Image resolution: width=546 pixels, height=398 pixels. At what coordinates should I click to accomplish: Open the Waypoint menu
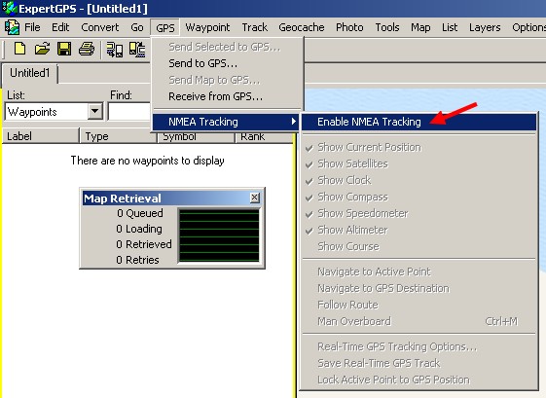tap(207, 27)
